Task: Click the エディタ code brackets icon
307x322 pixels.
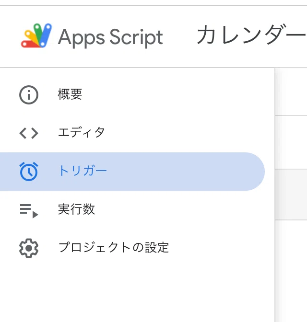Action: (29, 133)
